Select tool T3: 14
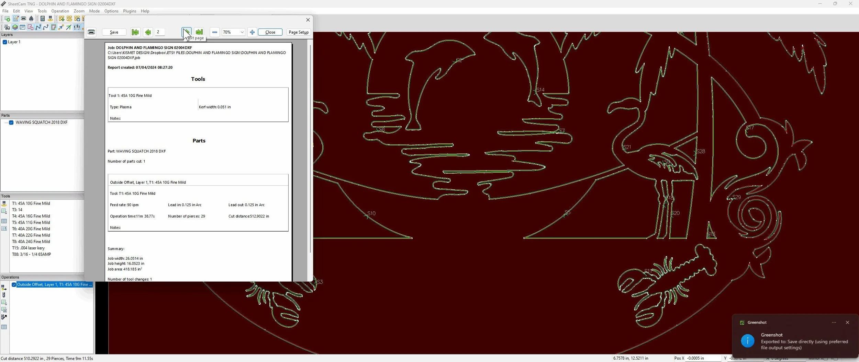This screenshot has width=859, height=362. (17, 210)
